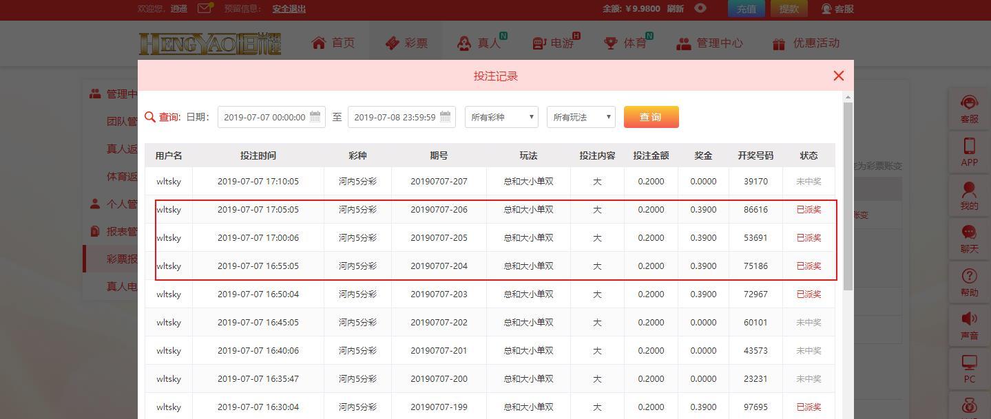The width and height of the screenshot is (991, 419).
Task: Click the HengYao site logo
Action: pos(210,43)
